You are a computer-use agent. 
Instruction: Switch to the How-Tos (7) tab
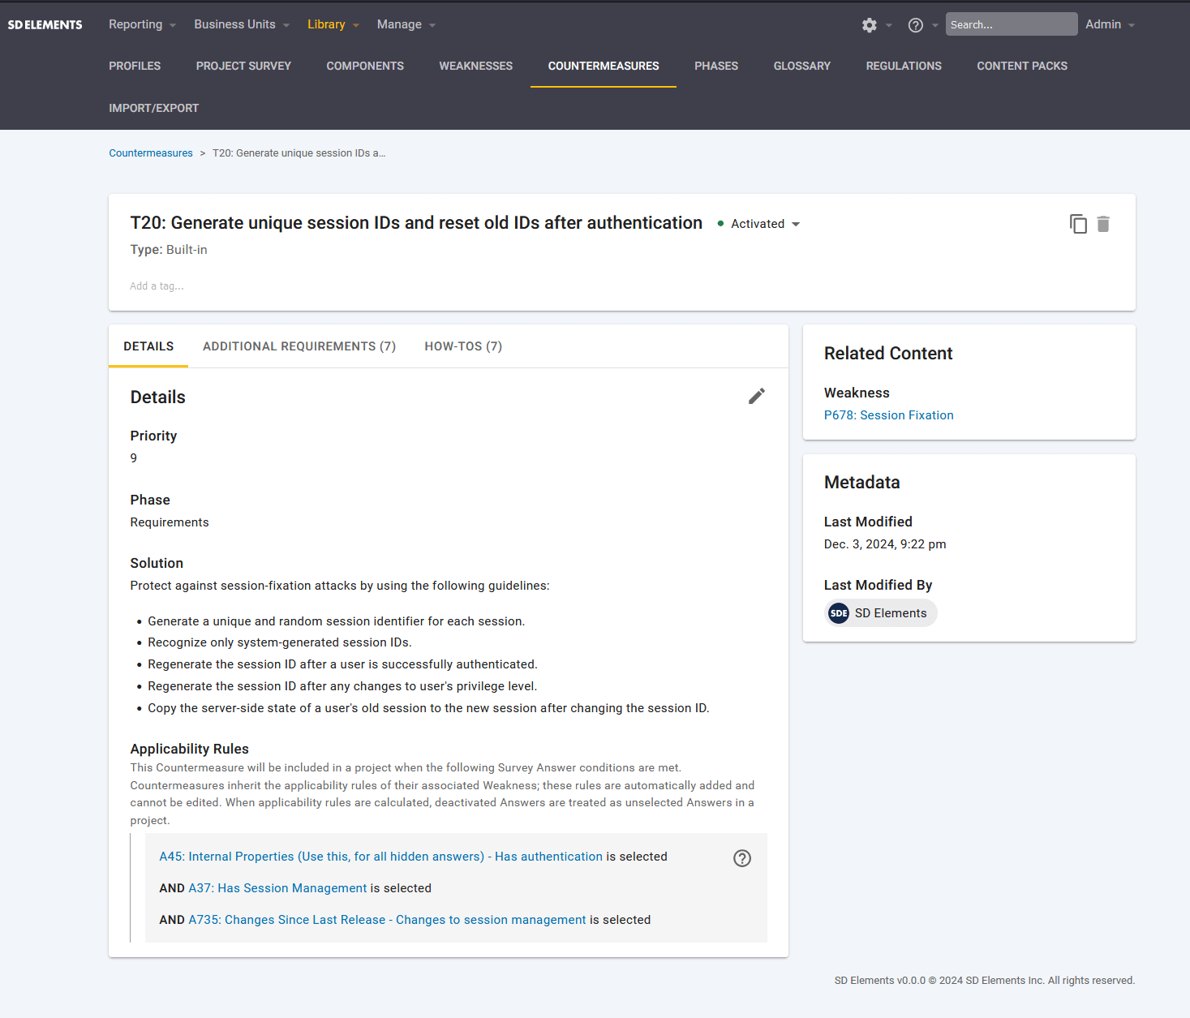click(463, 346)
